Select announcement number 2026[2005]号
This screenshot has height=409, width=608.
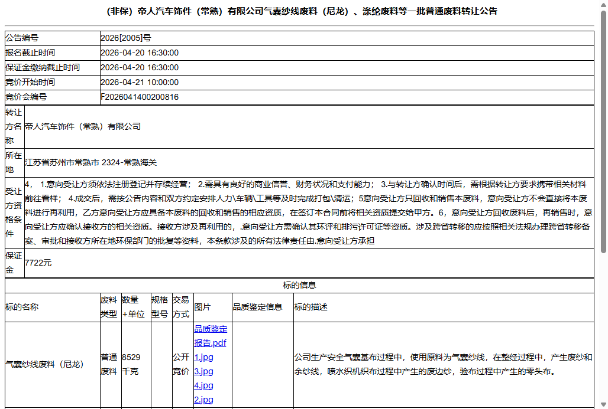point(126,38)
